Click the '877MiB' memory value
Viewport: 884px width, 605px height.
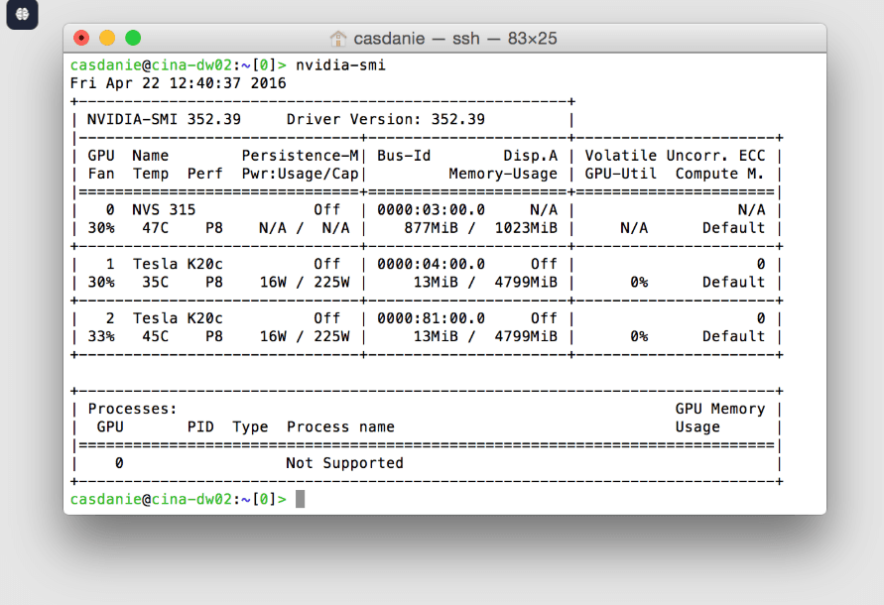(431, 228)
